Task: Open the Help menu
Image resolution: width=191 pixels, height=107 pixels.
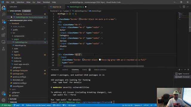Action: click(54, 2)
